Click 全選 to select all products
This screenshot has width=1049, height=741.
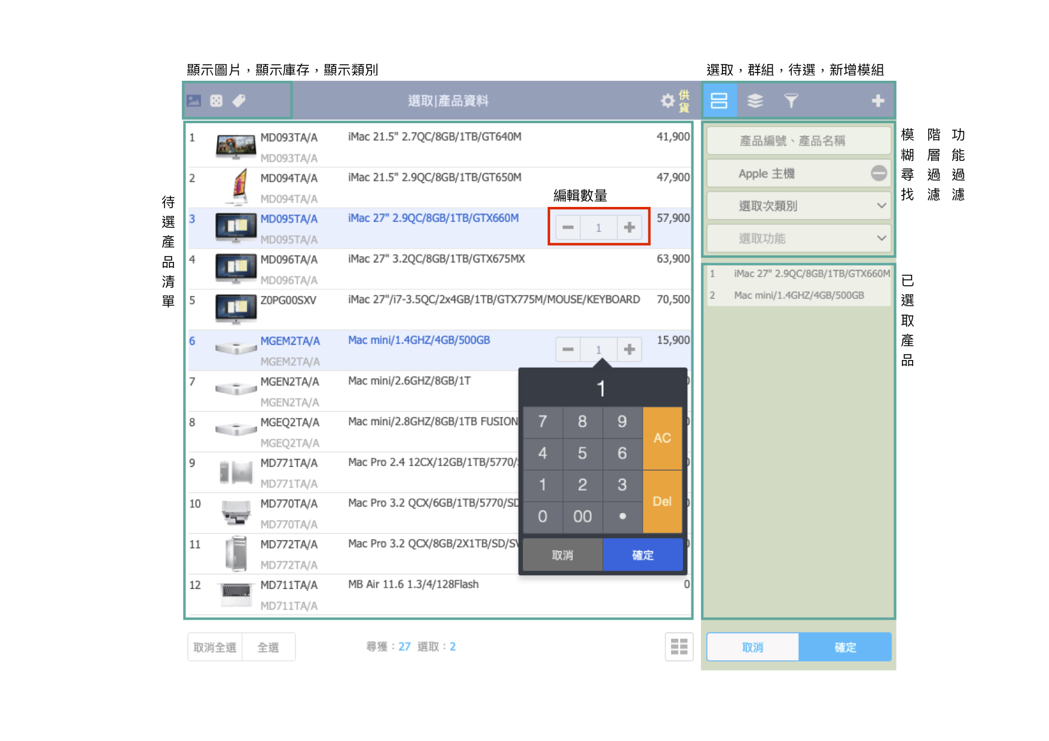tap(269, 647)
